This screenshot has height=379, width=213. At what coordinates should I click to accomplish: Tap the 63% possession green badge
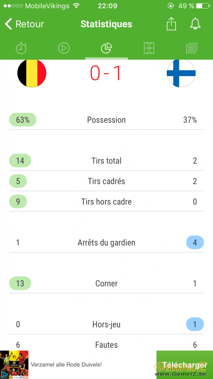coord(23,120)
